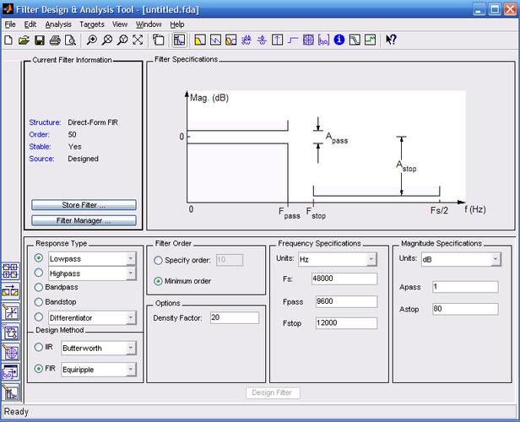Screen dimensions: 520x422
Task: Click the New filter toolbar icon
Action: coord(8,41)
